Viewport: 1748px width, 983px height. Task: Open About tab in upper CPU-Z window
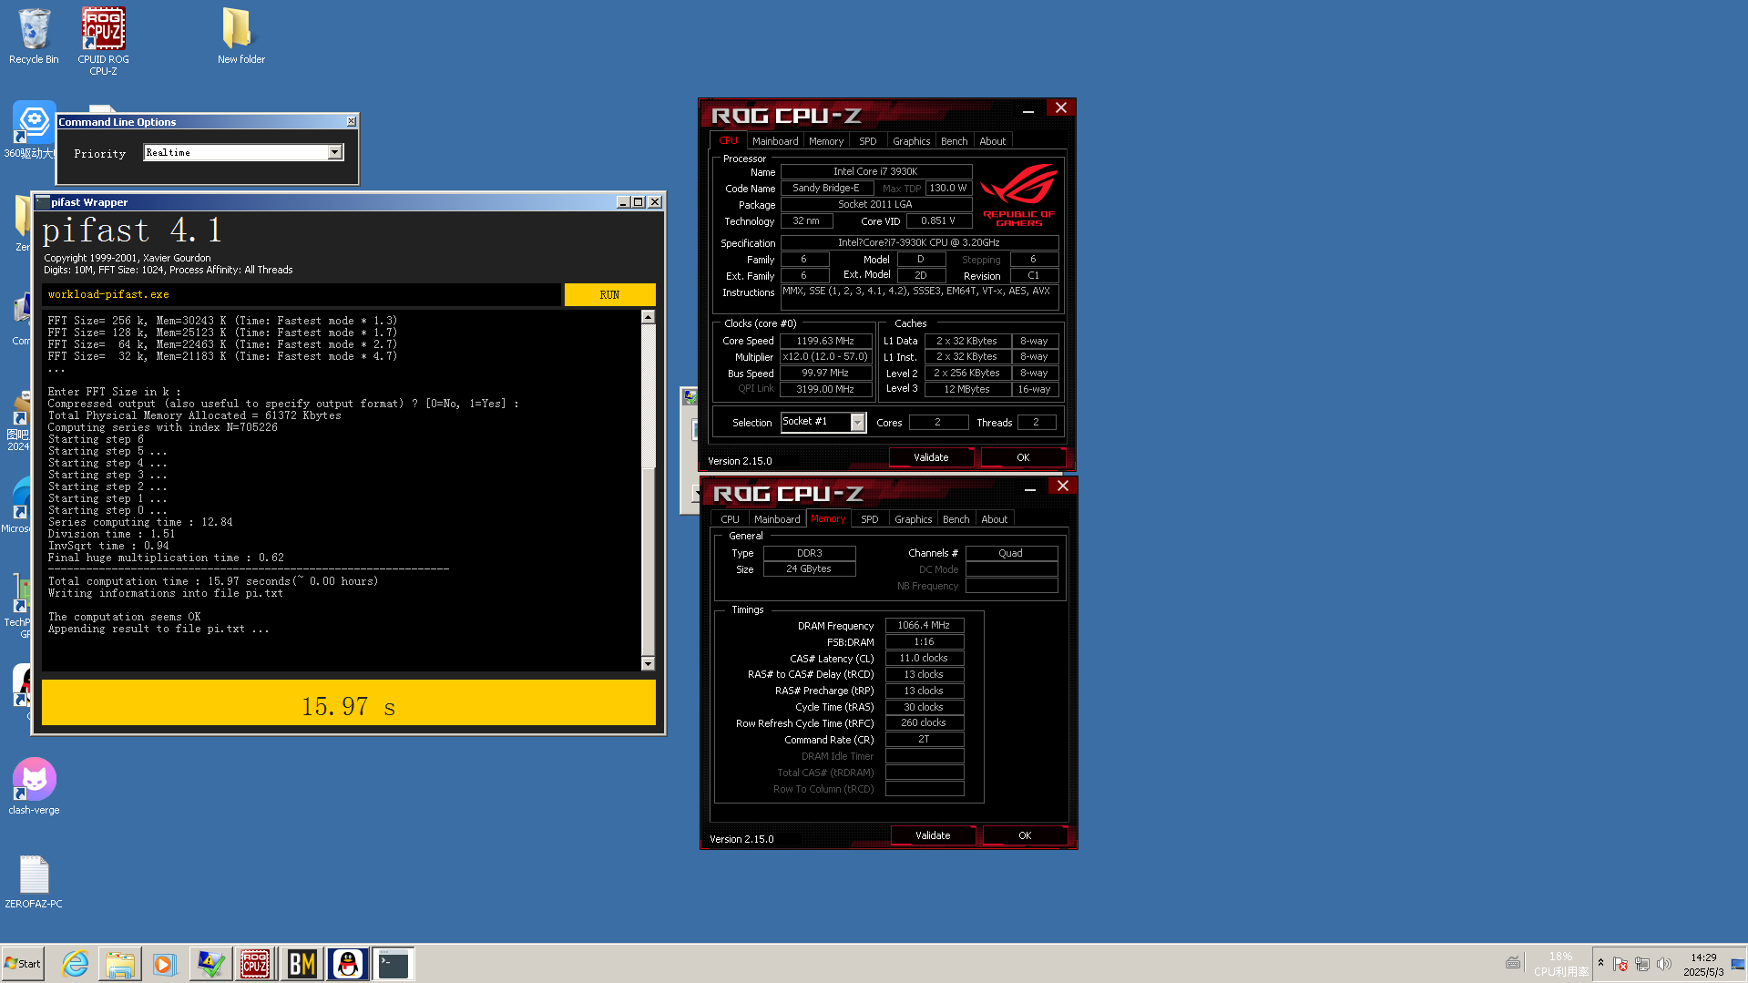993,141
